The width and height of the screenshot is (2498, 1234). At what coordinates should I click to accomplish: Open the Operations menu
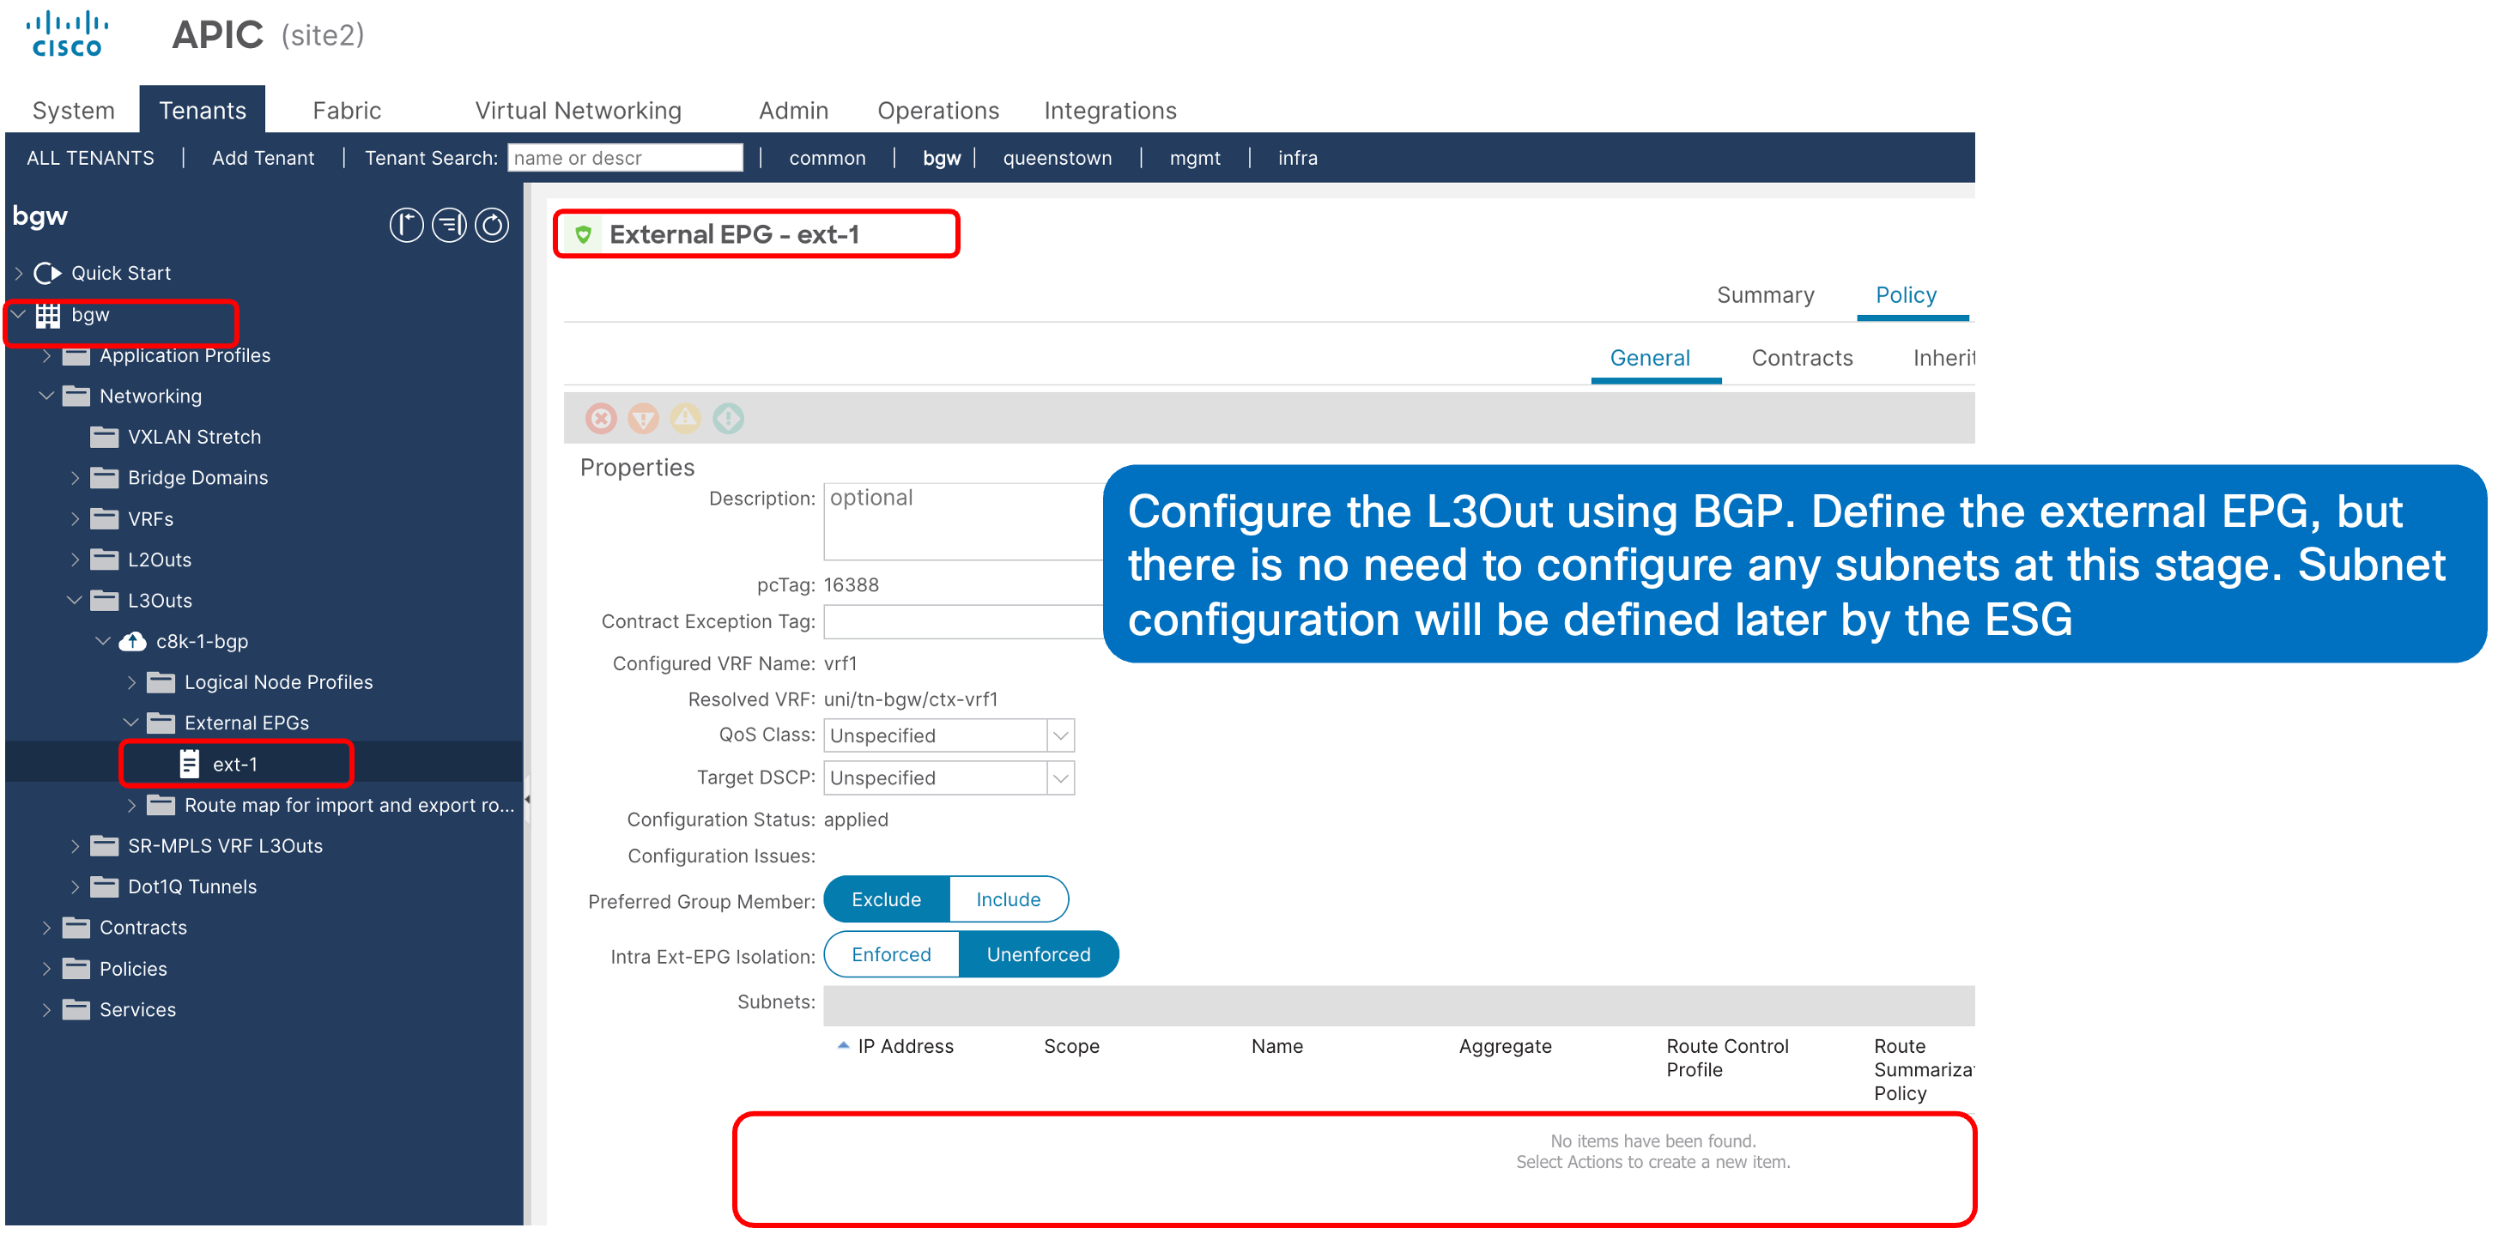[x=937, y=111]
